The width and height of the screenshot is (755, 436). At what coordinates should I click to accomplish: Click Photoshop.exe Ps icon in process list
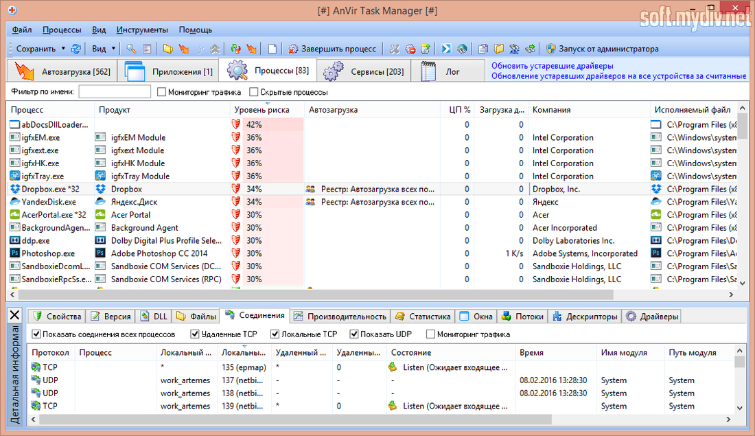pos(15,253)
